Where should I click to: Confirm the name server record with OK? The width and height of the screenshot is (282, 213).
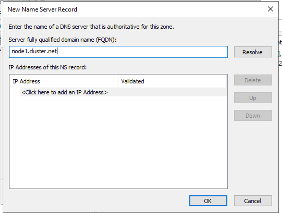[x=208, y=201]
